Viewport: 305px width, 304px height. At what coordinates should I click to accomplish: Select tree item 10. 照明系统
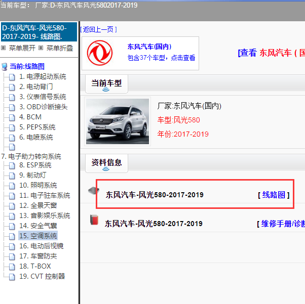(38, 186)
